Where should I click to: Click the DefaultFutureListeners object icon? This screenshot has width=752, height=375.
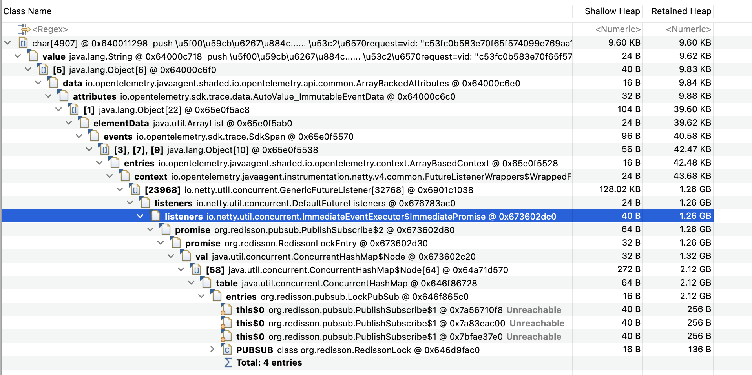tap(145, 202)
